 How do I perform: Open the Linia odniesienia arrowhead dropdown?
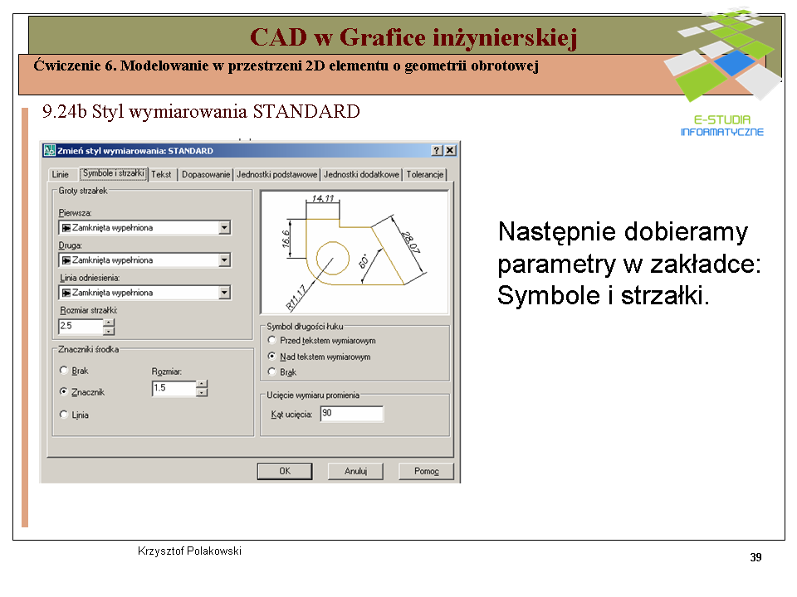pyautogui.click(x=224, y=292)
